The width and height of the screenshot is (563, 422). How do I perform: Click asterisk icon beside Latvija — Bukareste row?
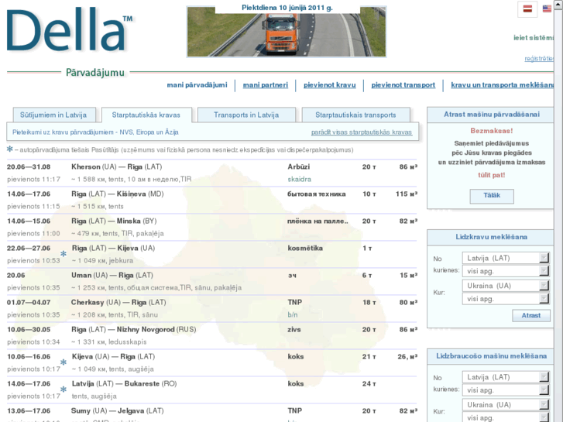pyautogui.click(x=64, y=389)
